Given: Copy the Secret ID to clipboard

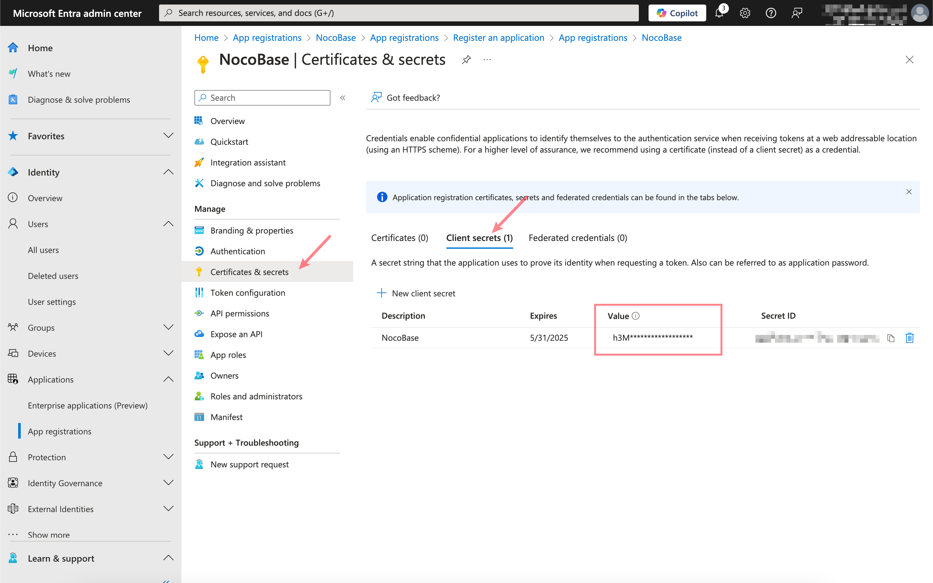Looking at the screenshot, I should (x=891, y=338).
